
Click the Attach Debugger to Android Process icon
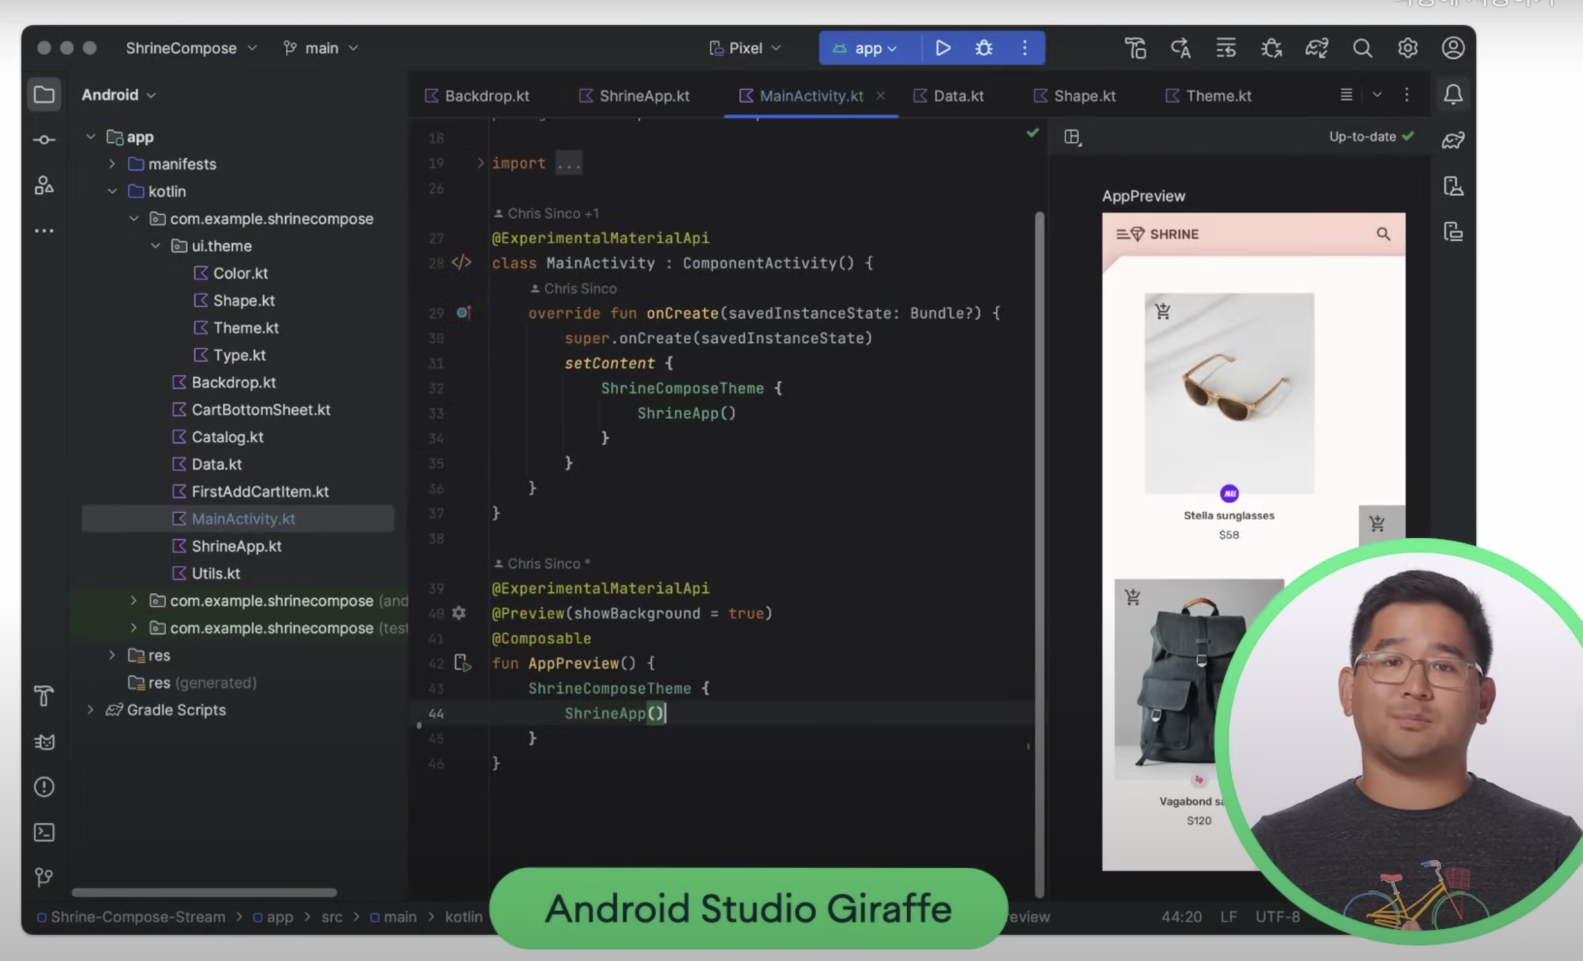pyautogui.click(x=1271, y=48)
